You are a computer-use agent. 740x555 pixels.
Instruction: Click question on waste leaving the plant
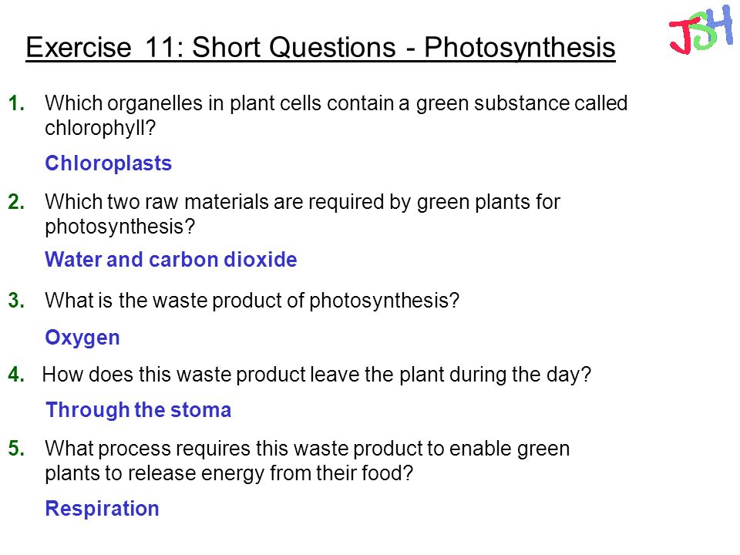coord(317,375)
